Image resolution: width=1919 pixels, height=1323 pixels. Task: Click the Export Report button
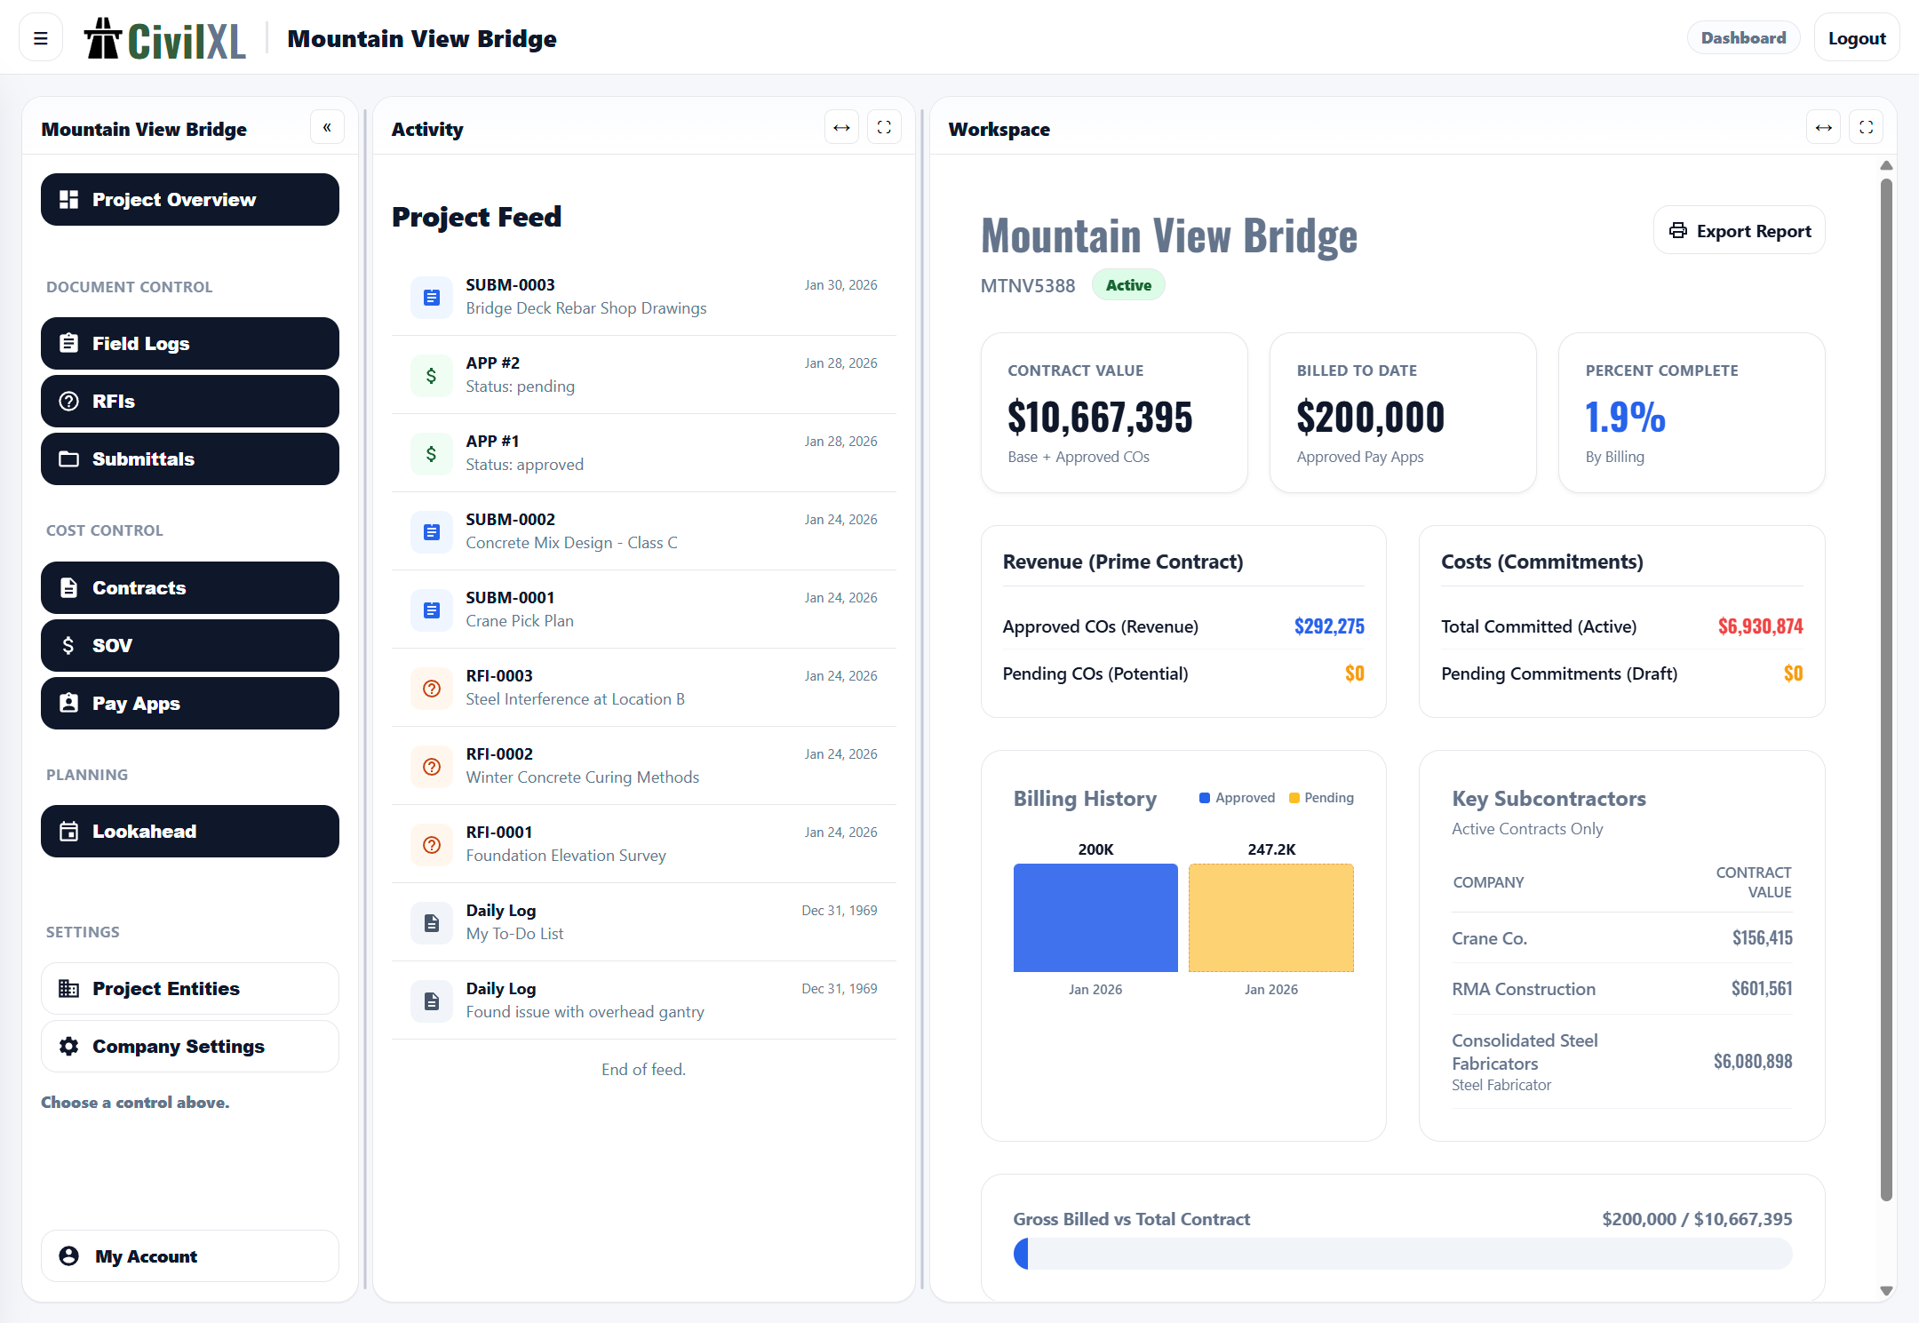pyautogui.click(x=1739, y=231)
